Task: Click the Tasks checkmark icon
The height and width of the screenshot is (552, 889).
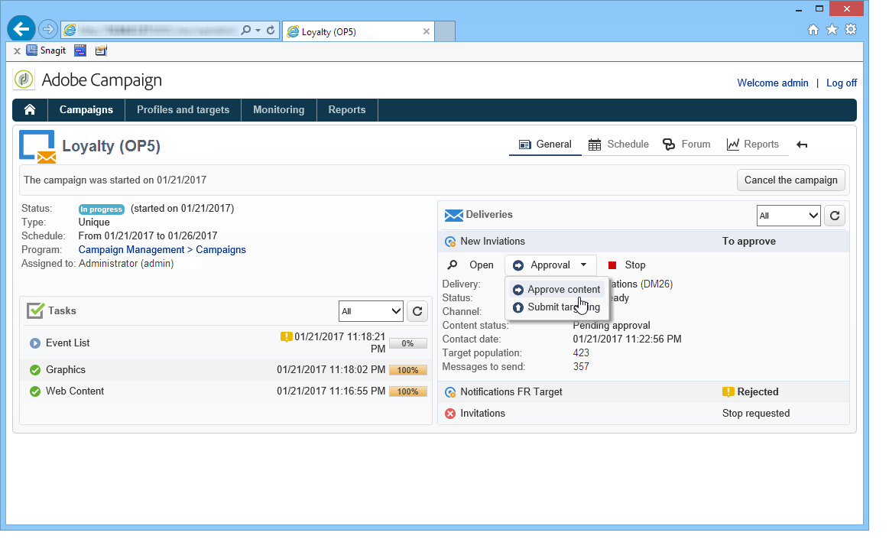Action: click(x=35, y=311)
